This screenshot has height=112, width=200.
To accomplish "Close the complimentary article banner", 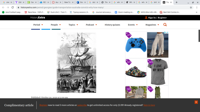I will (196, 102).
